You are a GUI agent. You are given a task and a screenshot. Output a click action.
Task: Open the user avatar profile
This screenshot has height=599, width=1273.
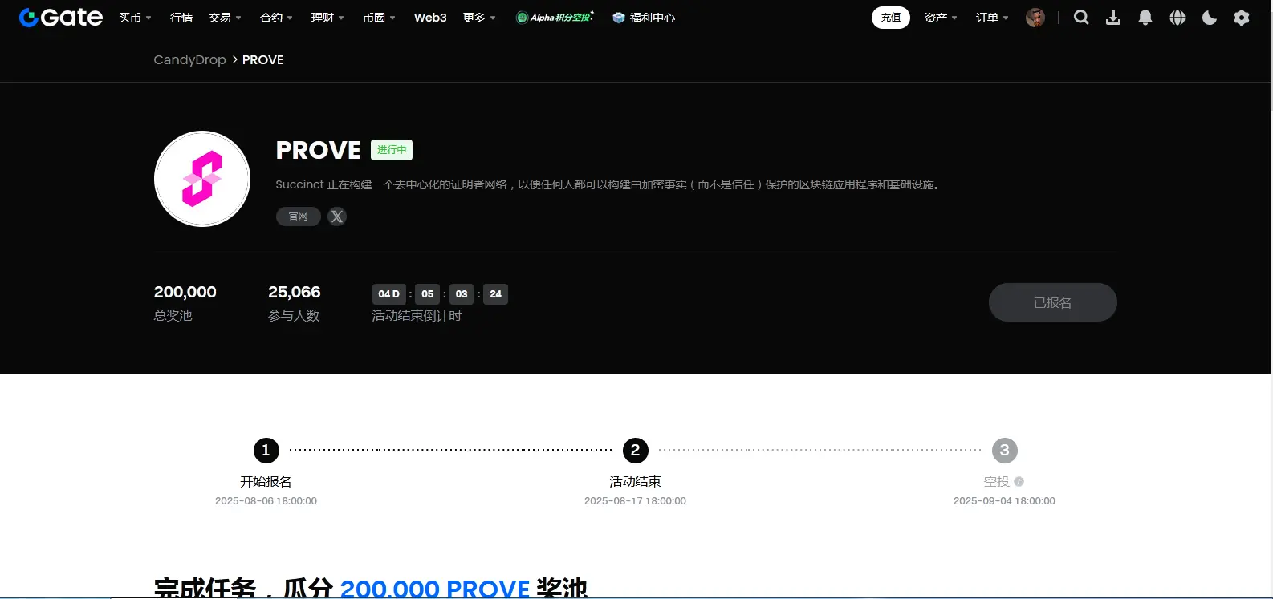[1035, 18]
